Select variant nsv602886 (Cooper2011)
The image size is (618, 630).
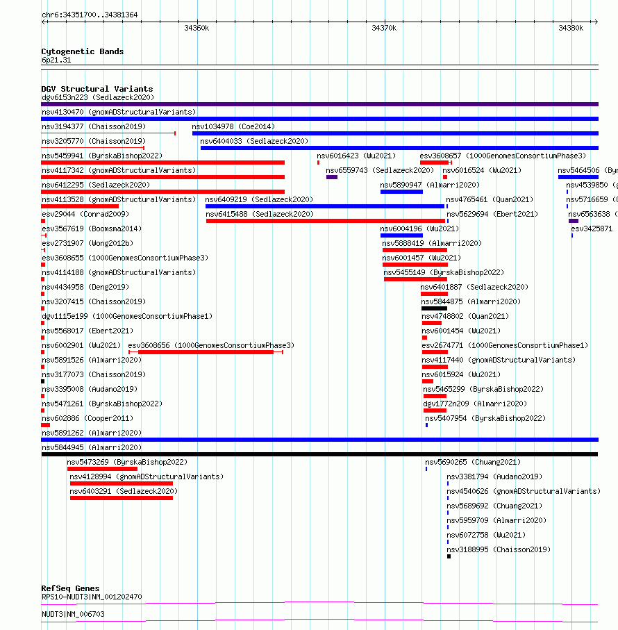[87, 418]
